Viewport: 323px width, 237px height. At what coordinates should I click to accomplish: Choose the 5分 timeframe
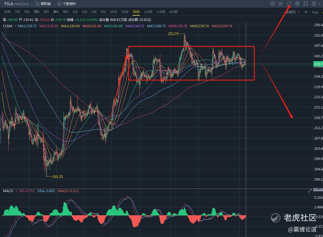pyautogui.click(x=103, y=12)
